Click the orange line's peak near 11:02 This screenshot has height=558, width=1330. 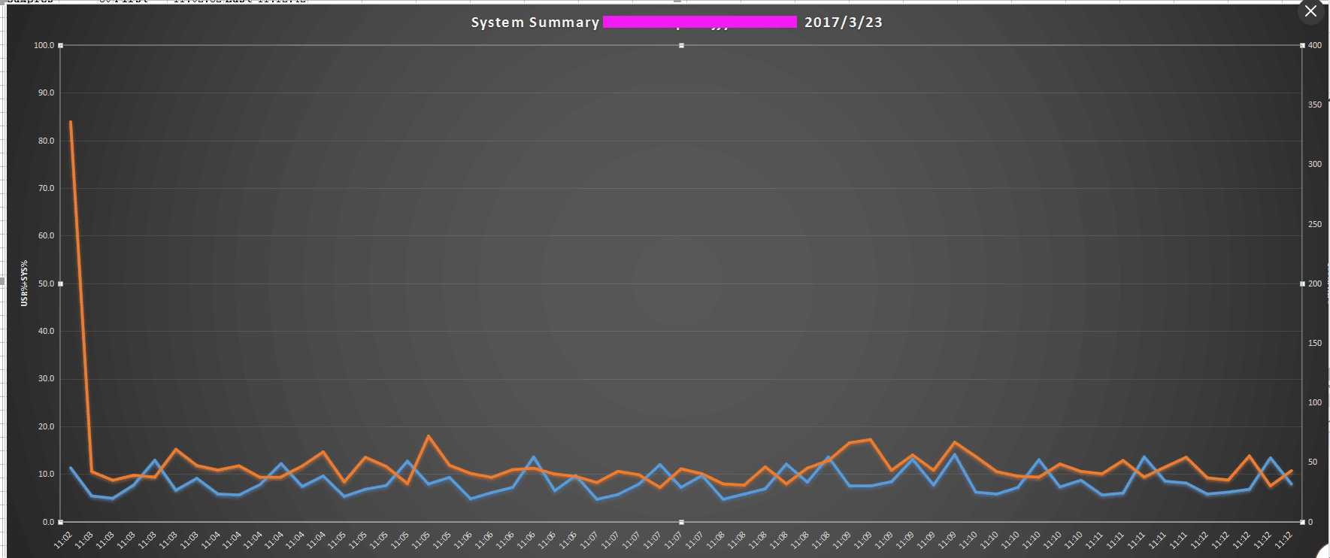click(x=71, y=122)
